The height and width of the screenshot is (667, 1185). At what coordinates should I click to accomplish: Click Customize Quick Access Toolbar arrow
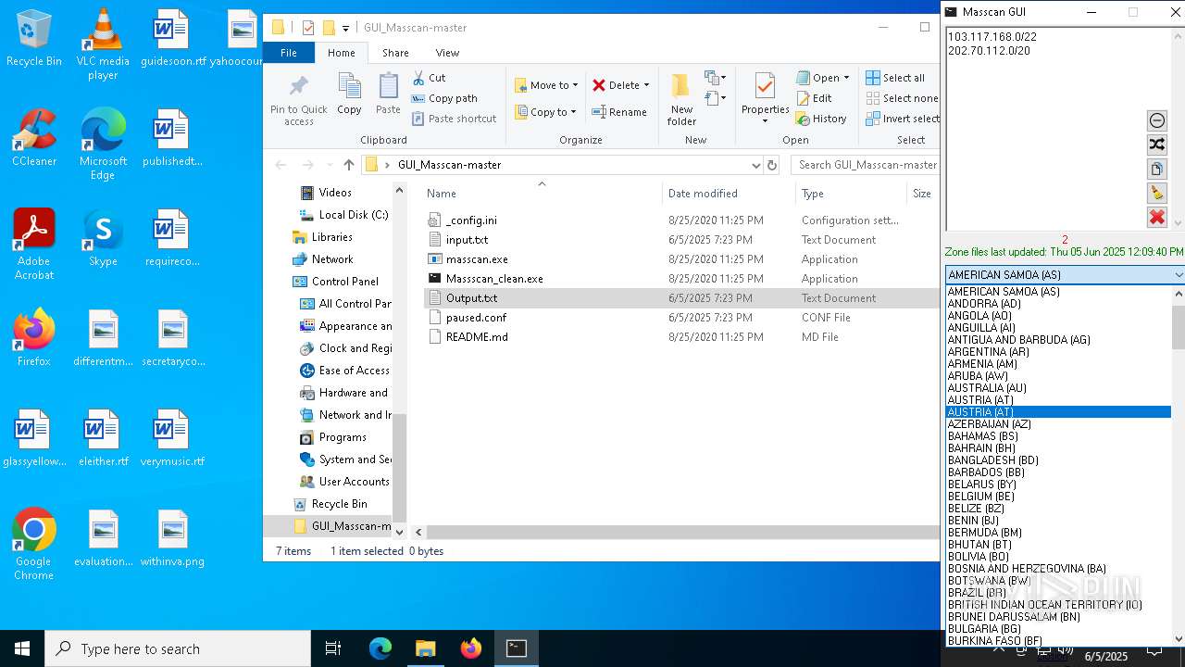tap(346, 29)
